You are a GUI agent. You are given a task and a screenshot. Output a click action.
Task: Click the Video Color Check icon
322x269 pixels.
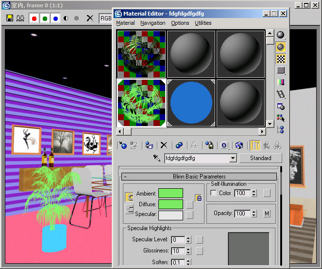coord(281,82)
